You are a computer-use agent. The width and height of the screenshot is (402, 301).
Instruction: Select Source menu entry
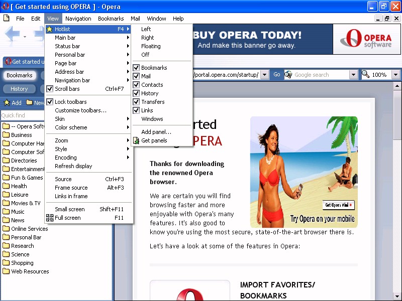pos(88,179)
